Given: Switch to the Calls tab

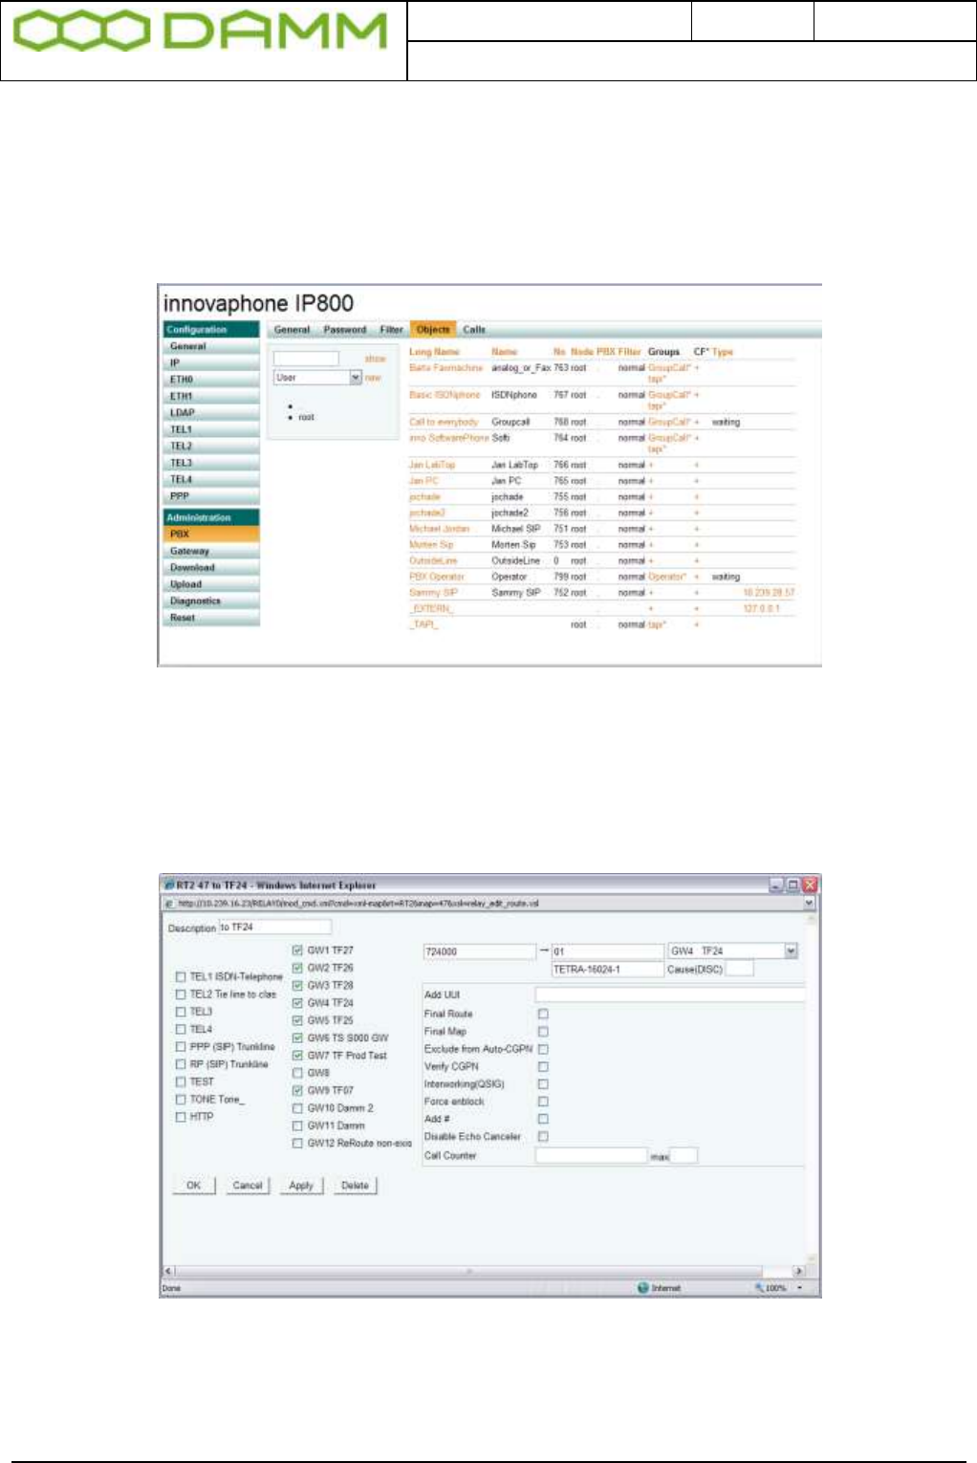Looking at the screenshot, I should 475,330.
